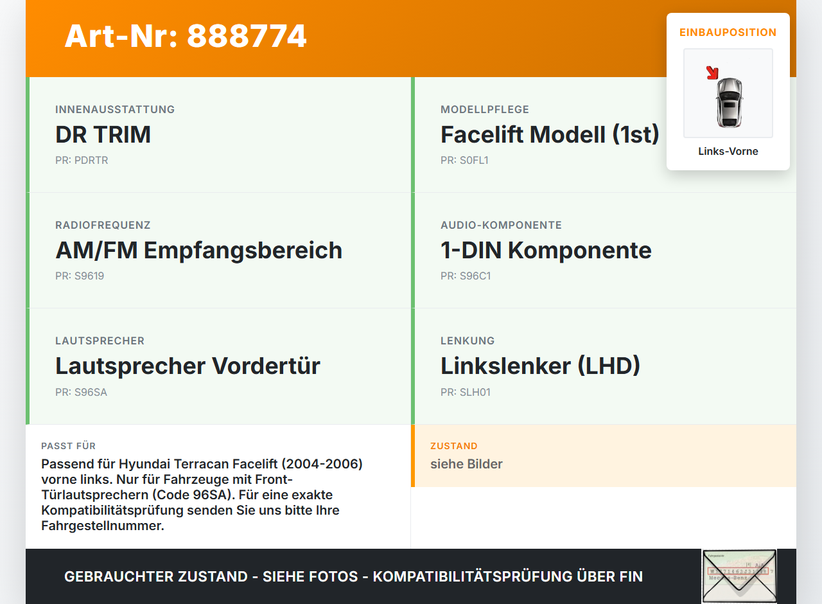Click the PR: PDRTR code

click(82, 160)
